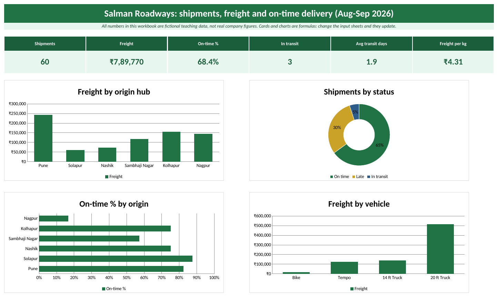Select the "Shipments by status" chart title
This screenshot has width=498, height=297.
(x=359, y=92)
